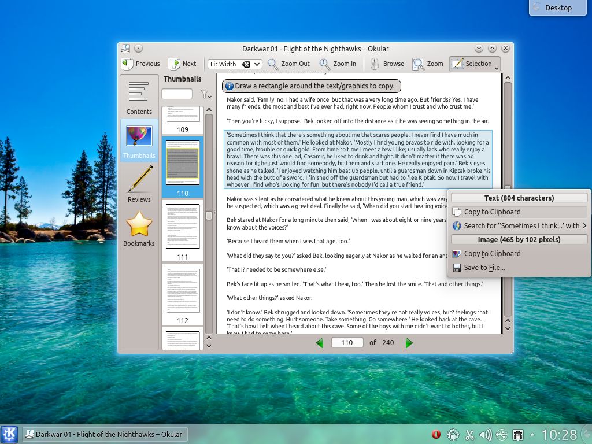
Task: Go to the Previous page toolbar button
Action: pyautogui.click(x=141, y=64)
